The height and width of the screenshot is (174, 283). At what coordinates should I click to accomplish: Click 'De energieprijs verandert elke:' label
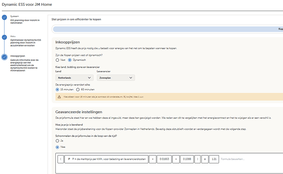(x=73, y=85)
